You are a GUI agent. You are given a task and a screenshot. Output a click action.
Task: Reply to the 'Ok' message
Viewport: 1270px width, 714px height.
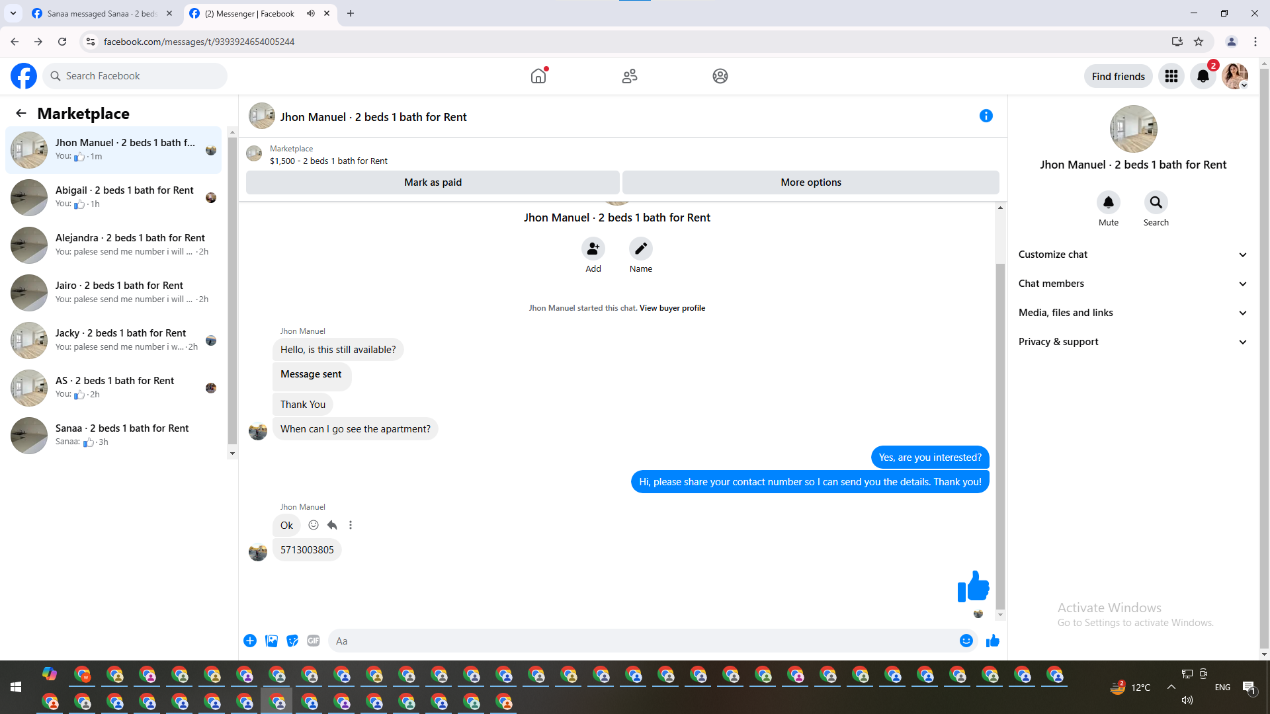coord(332,525)
